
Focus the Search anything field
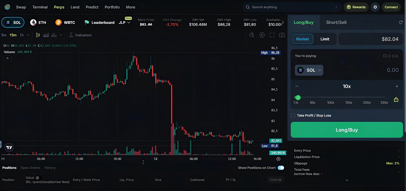pyautogui.click(x=292, y=7)
